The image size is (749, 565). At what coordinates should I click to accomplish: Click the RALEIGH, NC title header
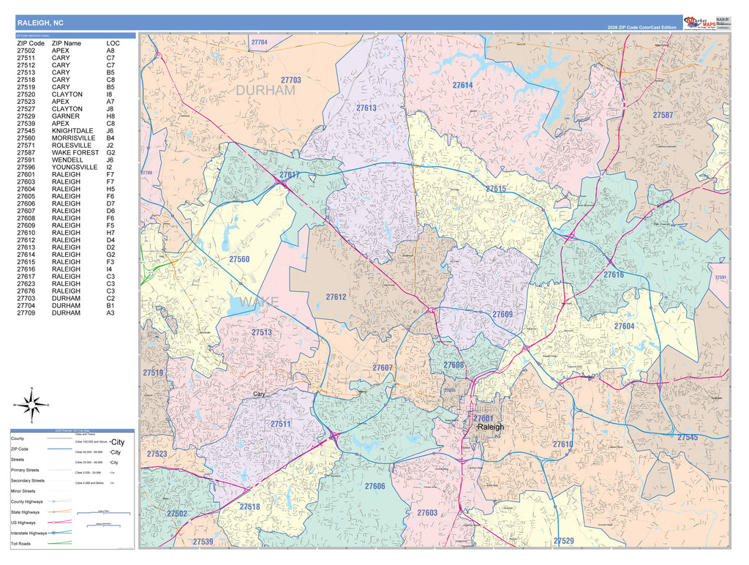[41, 23]
